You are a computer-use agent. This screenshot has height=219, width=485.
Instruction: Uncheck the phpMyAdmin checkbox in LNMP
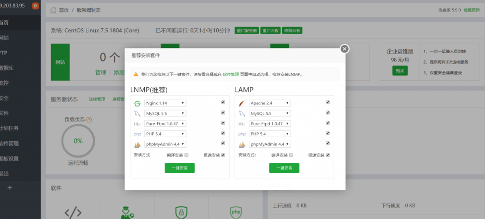[x=223, y=143]
